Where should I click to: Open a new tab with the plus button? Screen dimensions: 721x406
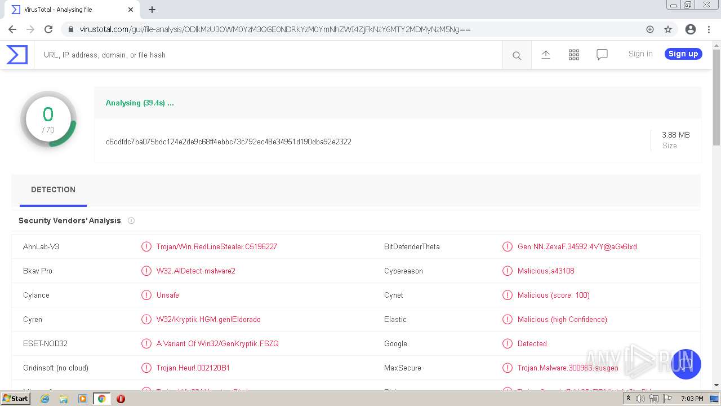click(152, 10)
